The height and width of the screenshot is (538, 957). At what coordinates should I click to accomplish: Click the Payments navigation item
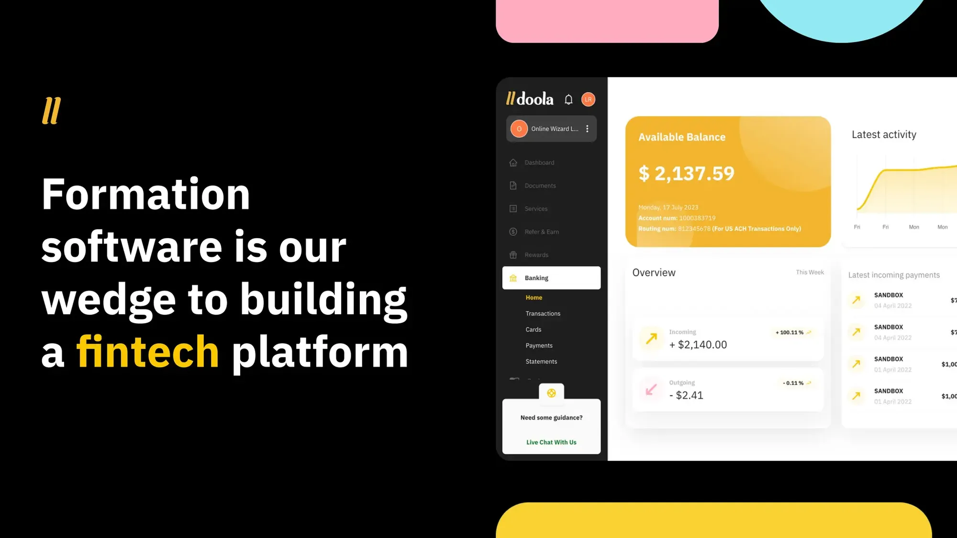(538, 345)
